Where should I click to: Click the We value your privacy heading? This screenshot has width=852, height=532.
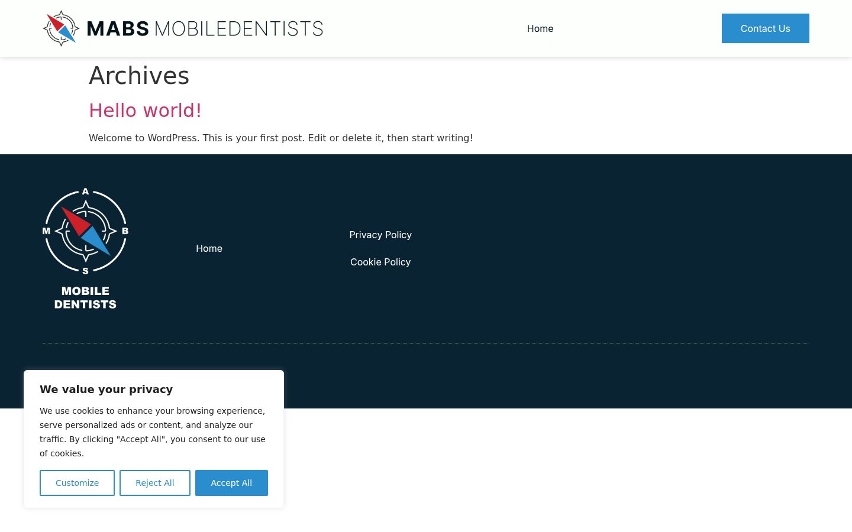pyautogui.click(x=106, y=389)
